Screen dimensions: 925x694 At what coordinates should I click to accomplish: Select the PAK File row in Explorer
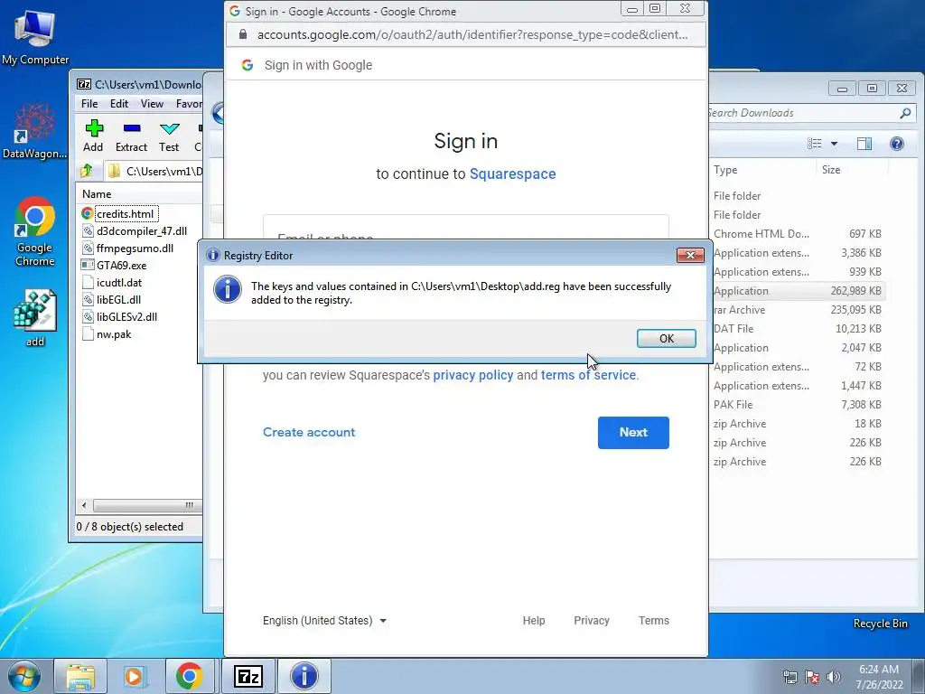coord(797,405)
